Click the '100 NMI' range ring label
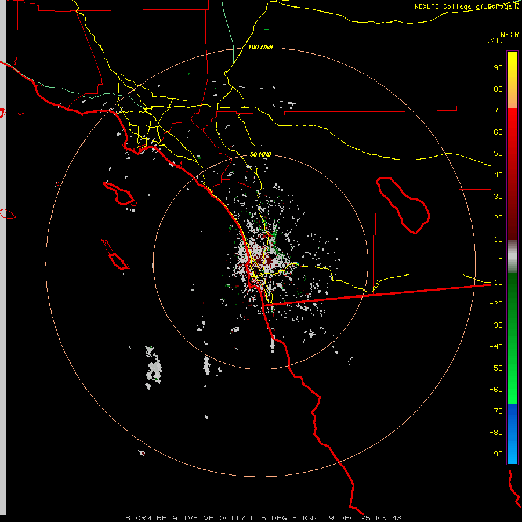 (260, 48)
